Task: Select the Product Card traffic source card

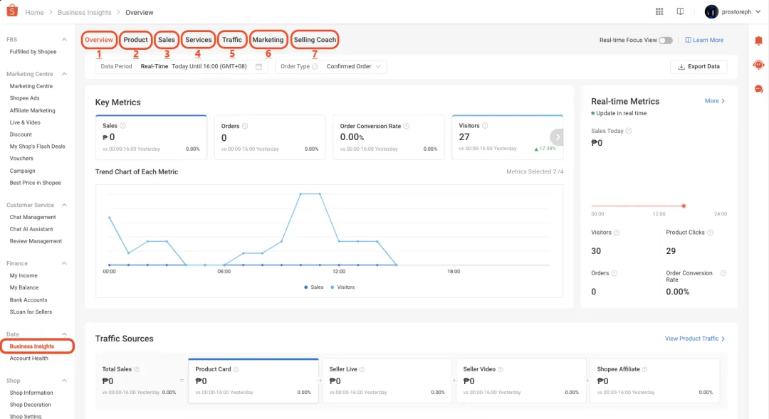Action: 253,381
